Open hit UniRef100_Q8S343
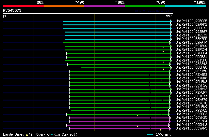The image size is (209, 137). [x=191, y=64]
